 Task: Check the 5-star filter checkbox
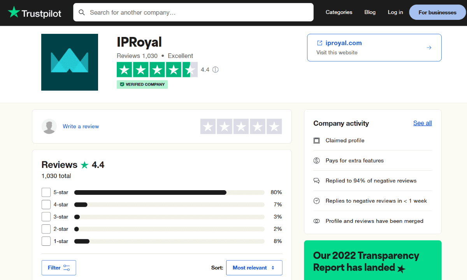click(46, 192)
